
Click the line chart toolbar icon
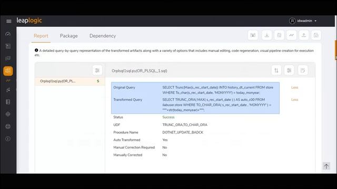[291, 35]
